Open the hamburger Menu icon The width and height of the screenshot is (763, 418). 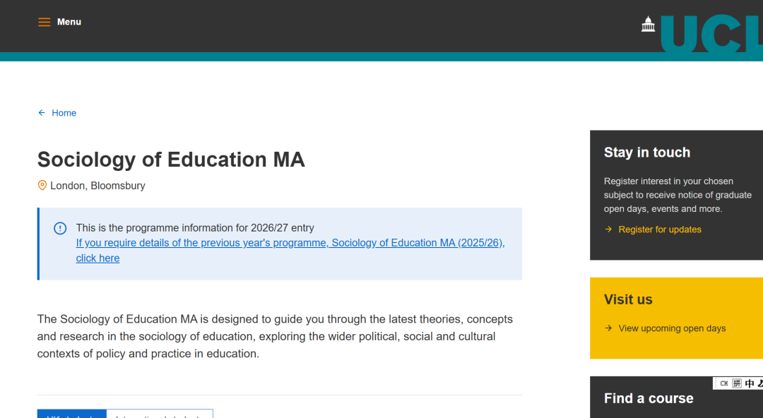(45, 22)
